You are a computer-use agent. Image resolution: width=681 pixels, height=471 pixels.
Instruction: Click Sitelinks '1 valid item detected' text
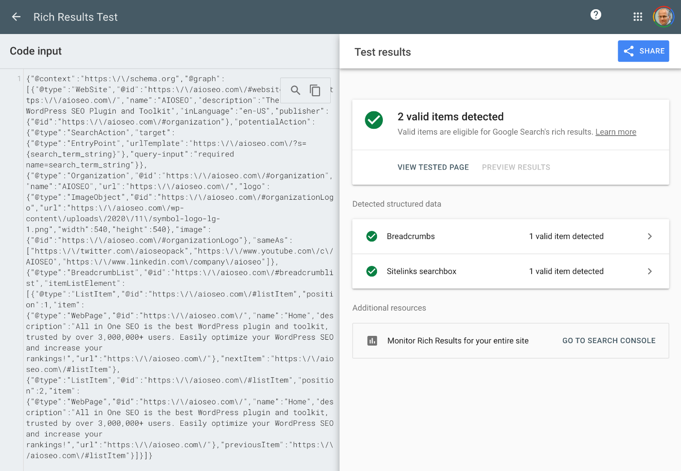(x=566, y=271)
